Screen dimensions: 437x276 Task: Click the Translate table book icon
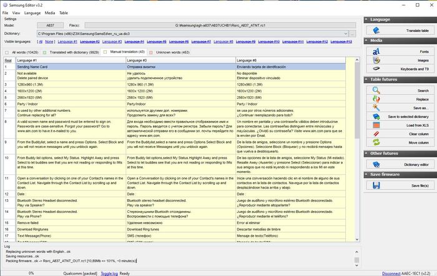376,31
